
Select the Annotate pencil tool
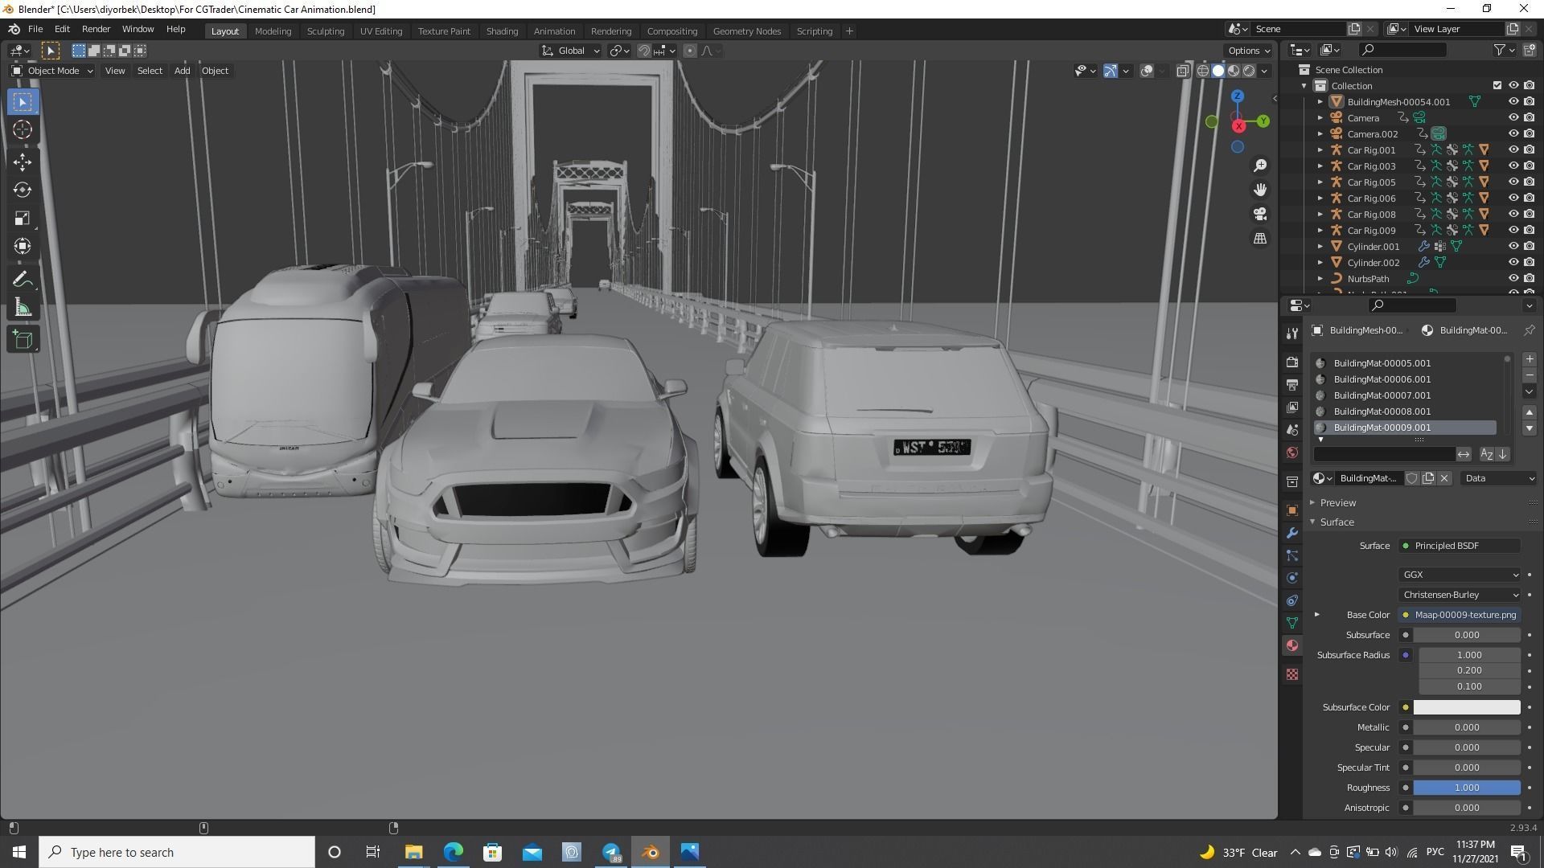coord(23,280)
